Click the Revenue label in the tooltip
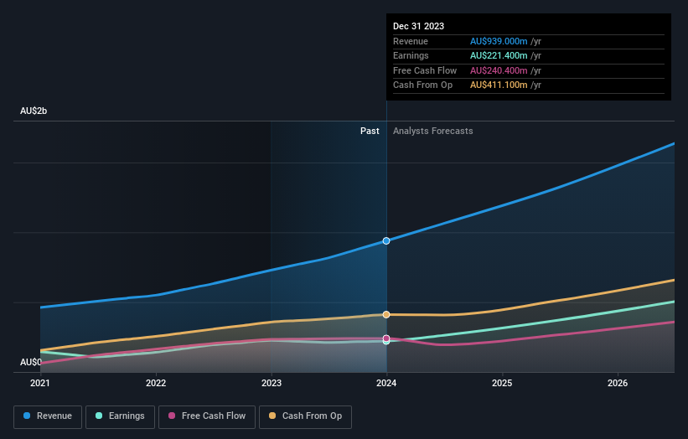 point(411,41)
